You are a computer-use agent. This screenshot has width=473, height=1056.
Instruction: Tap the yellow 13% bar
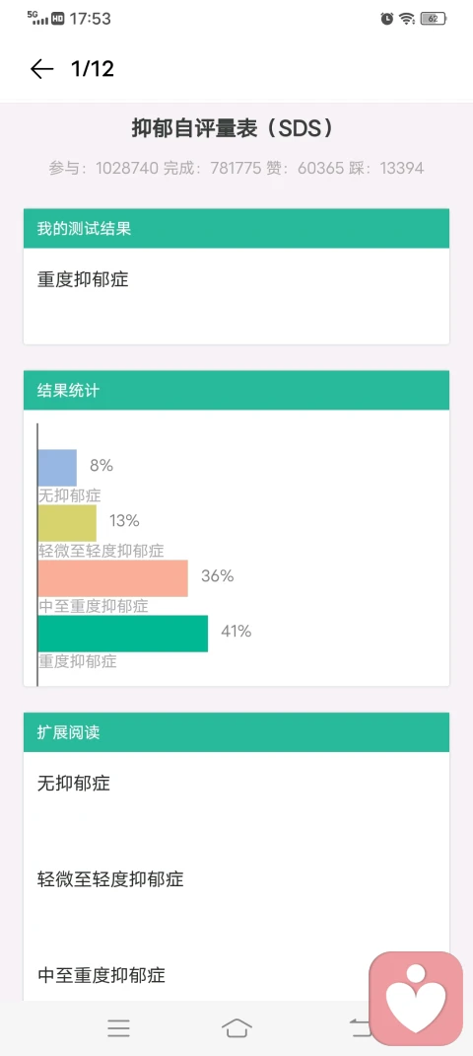click(x=67, y=523)
